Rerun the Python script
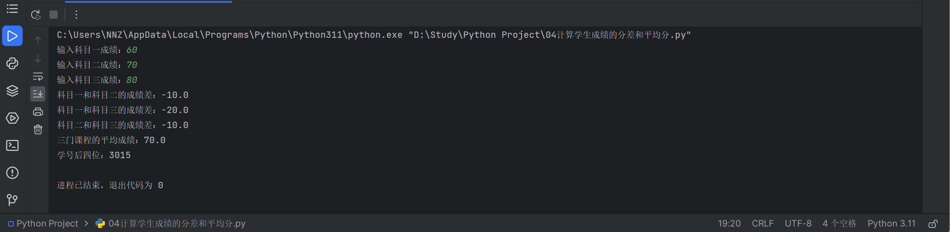 pos(36,15)
